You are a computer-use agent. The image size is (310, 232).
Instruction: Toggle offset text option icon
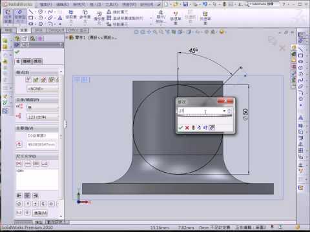[45, 164]
